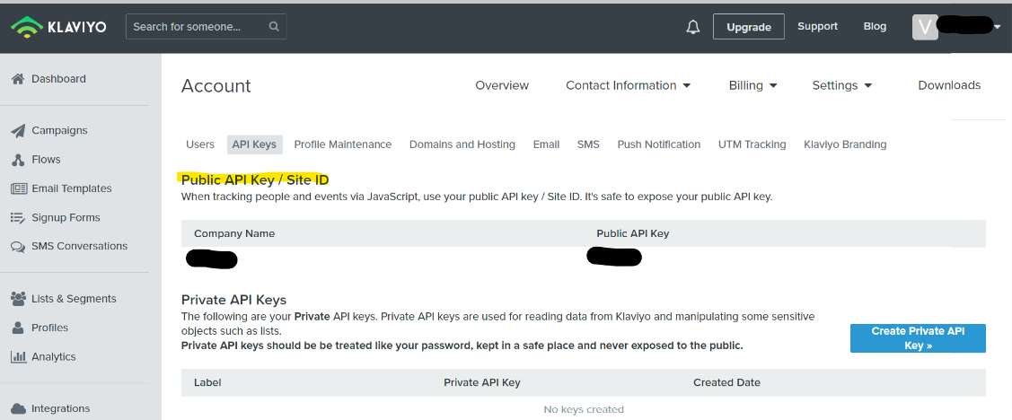Click the Klaviyo logo

tap(58, 26)
